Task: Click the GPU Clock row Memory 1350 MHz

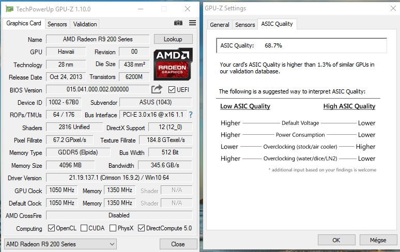Action: [x=119, y=190]
